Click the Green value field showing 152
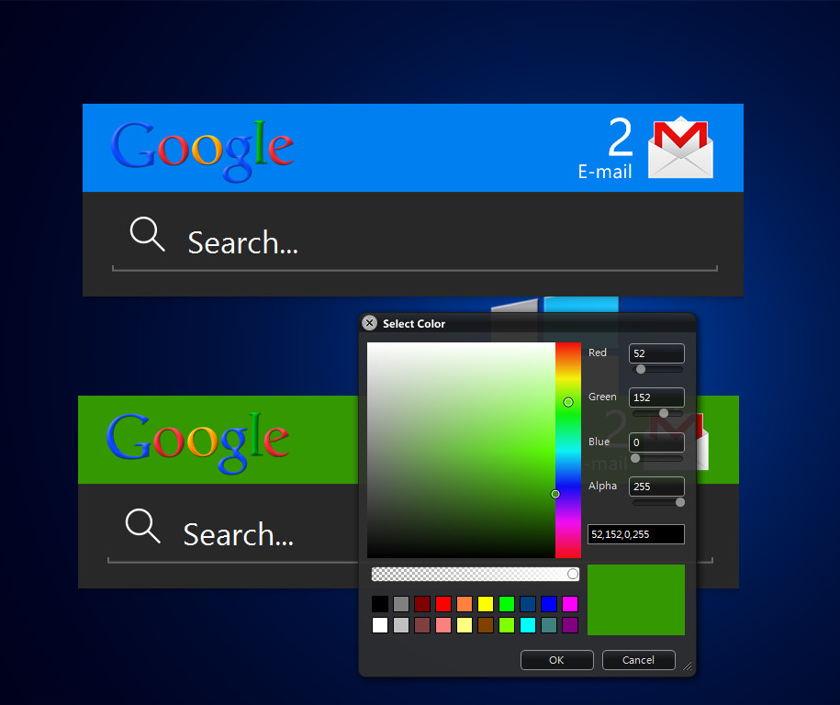The height and width of the screenshot is (705, 840). [x=656, y=397]
